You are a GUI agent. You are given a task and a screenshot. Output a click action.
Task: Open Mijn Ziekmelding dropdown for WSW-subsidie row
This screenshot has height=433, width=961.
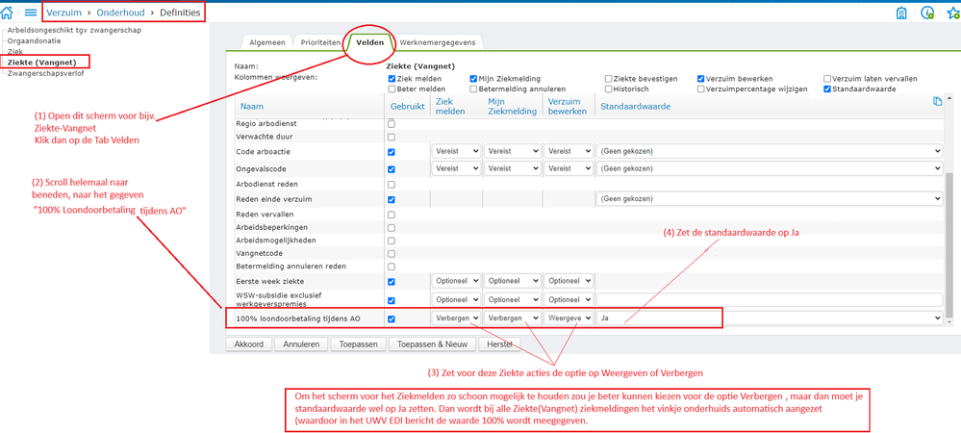click(x=513, y=300)
